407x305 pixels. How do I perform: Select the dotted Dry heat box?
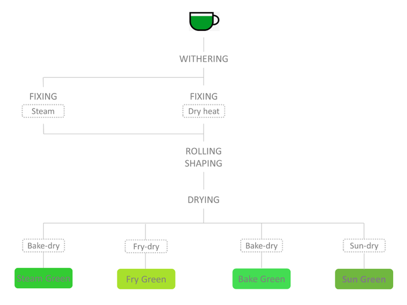click(203, 111)
